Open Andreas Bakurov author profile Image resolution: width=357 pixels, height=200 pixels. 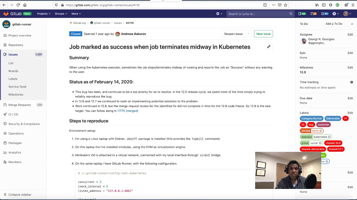[133, 34]
